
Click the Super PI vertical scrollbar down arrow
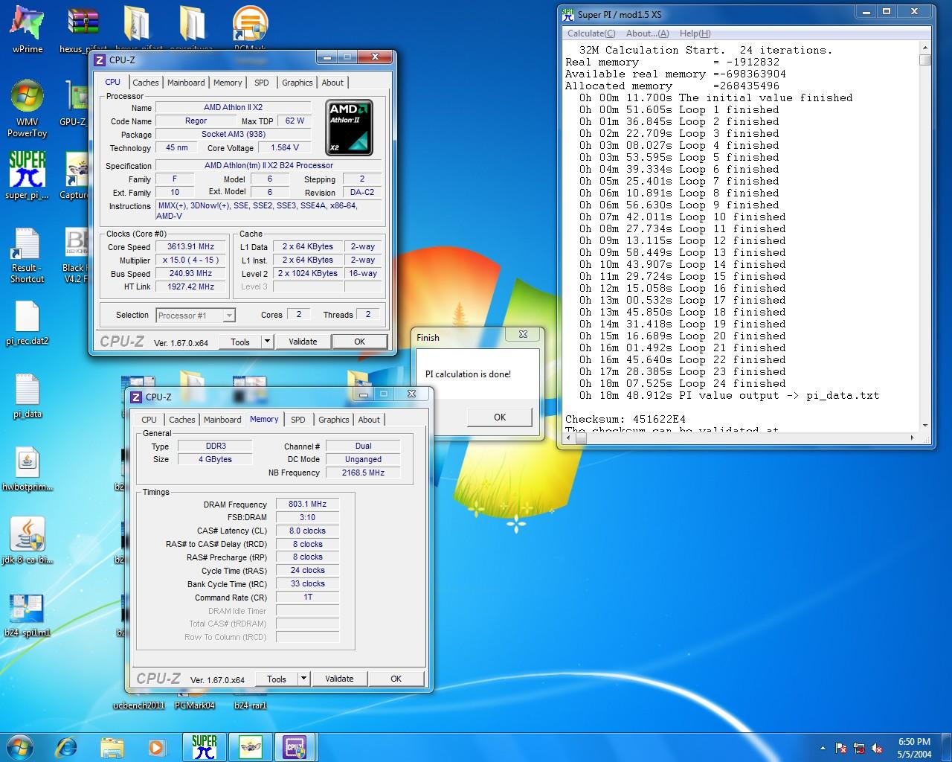[x=924, y=426]
